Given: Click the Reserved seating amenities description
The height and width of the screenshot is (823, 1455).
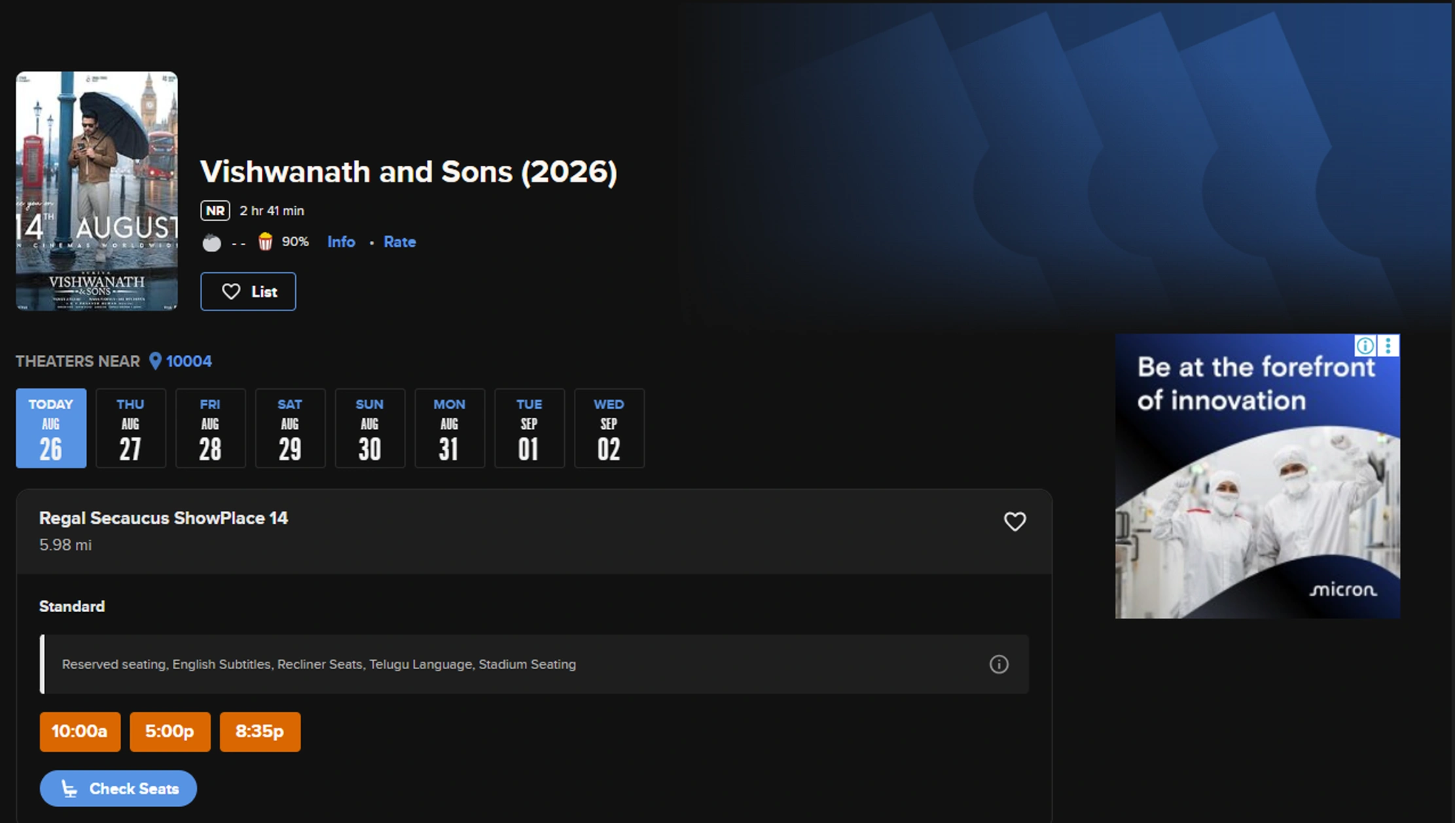Looking at the screenshot, I should pos(319,664).
